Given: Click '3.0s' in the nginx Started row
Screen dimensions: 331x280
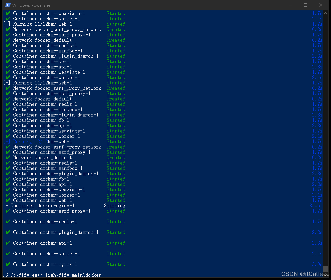Looking at the screenshot, I should click(x=317, y=264).
